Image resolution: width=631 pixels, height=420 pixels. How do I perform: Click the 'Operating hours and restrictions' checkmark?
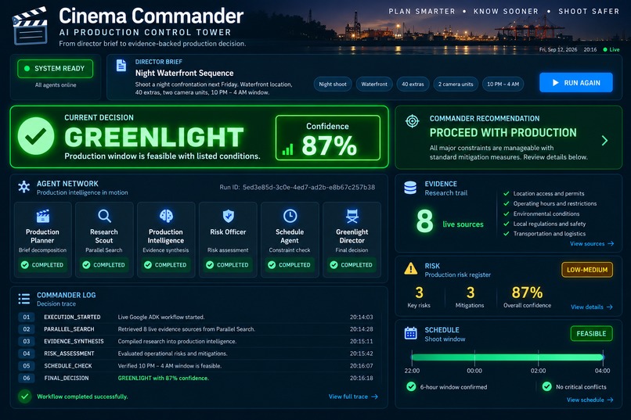507,203
